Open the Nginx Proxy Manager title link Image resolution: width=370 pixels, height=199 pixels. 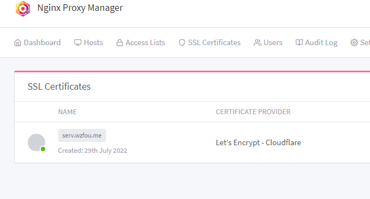click(80, 8)
